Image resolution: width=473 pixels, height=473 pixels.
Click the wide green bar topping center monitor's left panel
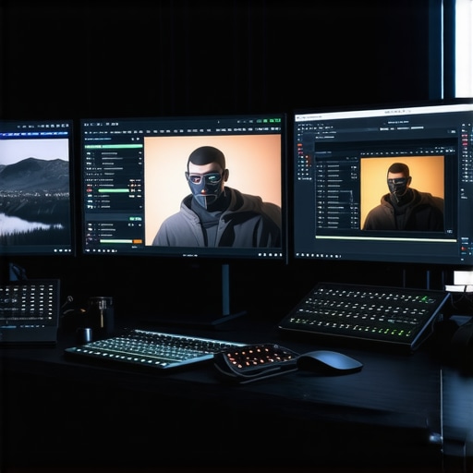114,147
